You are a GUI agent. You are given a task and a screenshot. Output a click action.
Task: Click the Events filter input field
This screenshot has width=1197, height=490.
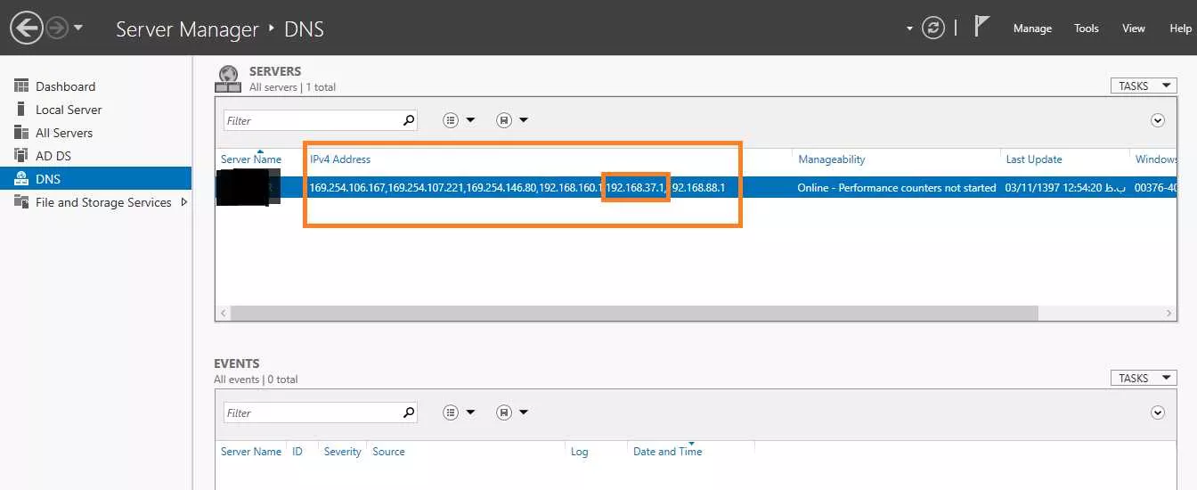[312, 412]
